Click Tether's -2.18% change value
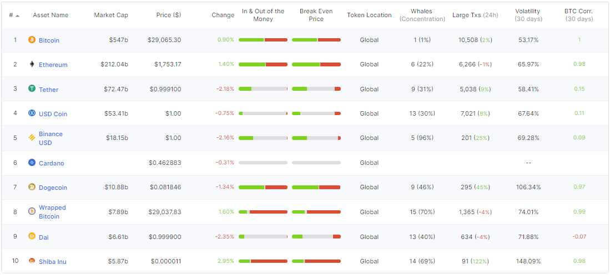This screenshot has height=275, width=610. coord(225,89)
